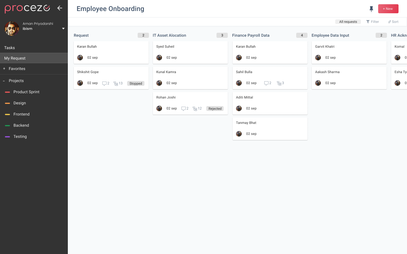407x254 pixels.
Task: Click the red Product Sprint color marker
Action: [8, 92]
